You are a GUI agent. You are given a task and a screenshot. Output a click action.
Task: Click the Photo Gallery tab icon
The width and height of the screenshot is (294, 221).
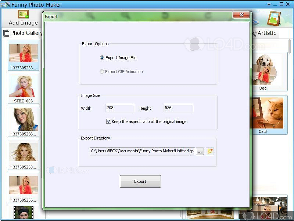[x=6, y=33]
